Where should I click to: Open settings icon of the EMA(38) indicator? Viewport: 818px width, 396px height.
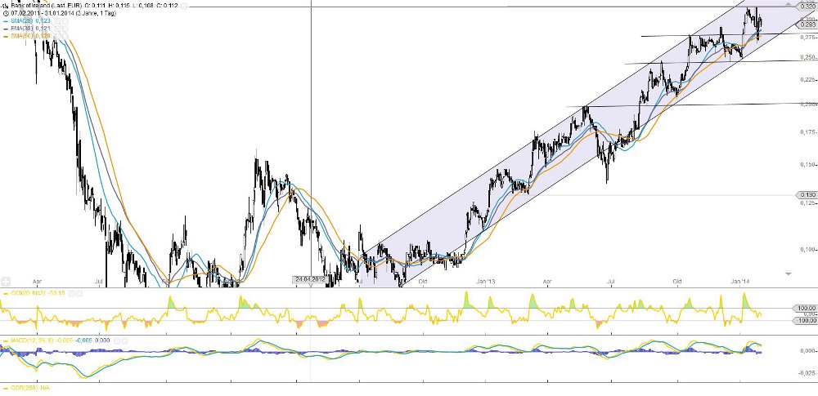tap(57, 28)
